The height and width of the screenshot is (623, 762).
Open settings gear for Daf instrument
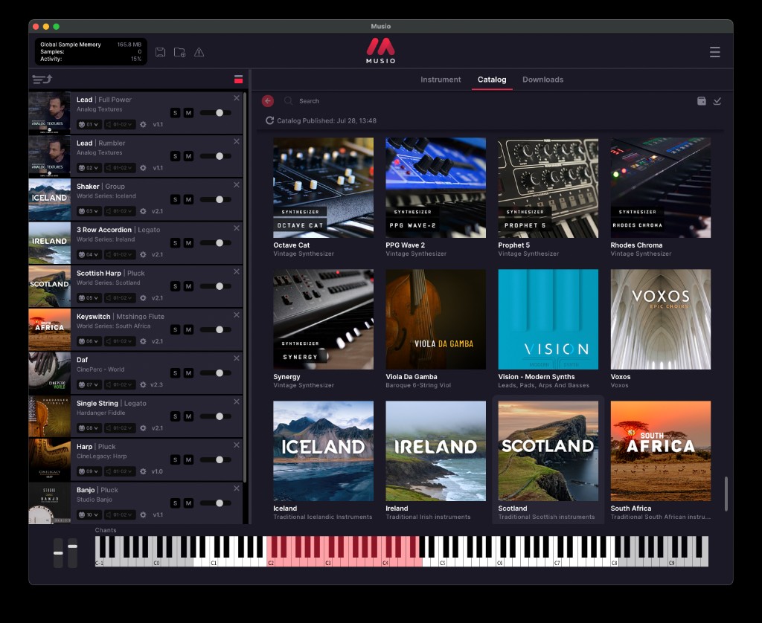pyautogui.click(x=143, y=384)
